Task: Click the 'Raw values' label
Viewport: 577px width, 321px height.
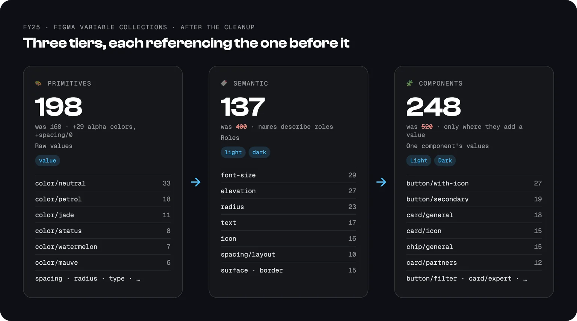Action: click(54, 146)
